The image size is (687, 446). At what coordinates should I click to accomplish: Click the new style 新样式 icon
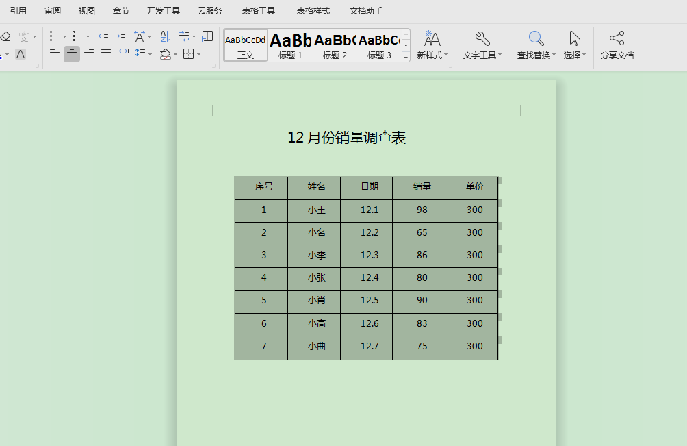point(432,45)
